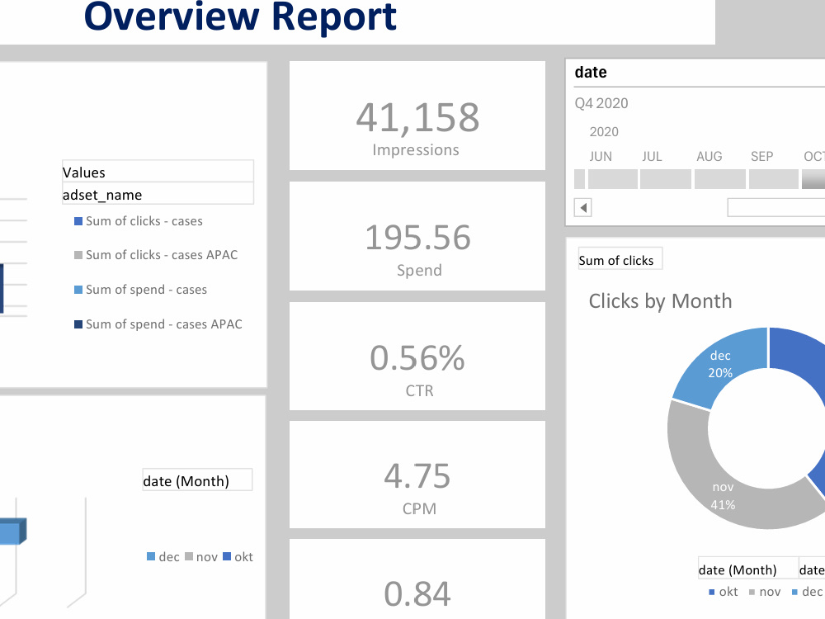Click the adset_name field button
Image resolution: width=825 pixels, height=619 pixels.
158,194
